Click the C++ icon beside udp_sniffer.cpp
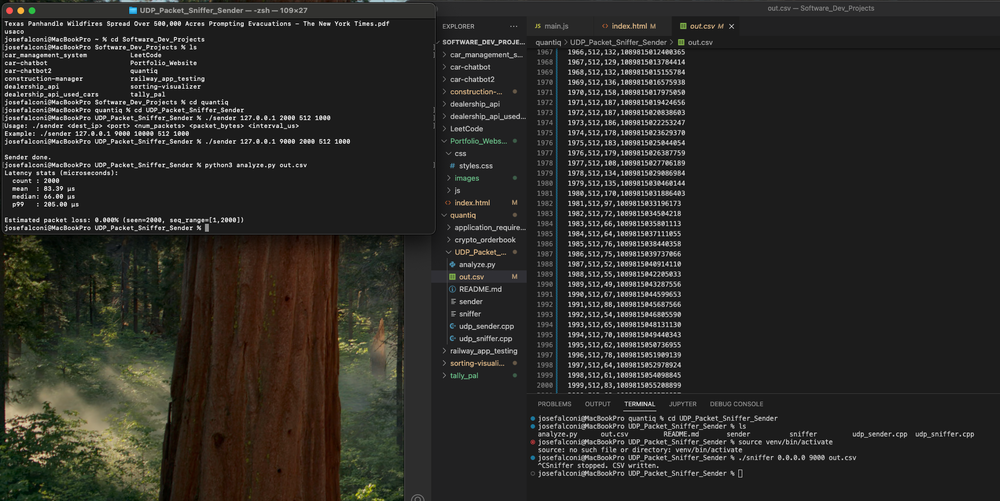Image resolution: width=1000 pixels, height=501 pixels. click(x=453, y=338)
